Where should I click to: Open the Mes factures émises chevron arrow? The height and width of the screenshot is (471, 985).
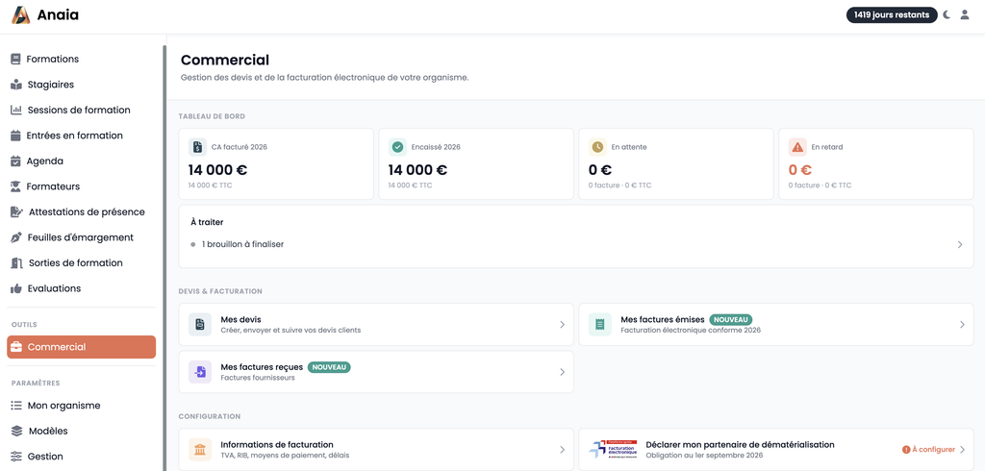coord(962,324)
